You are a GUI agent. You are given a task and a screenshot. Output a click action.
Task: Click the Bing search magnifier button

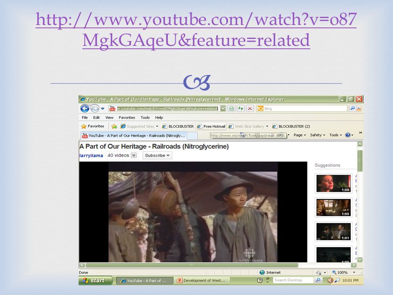pos(352,108)
